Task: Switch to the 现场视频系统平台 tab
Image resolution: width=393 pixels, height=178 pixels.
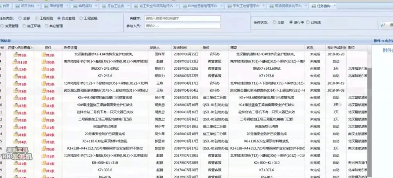Action: 288,5
